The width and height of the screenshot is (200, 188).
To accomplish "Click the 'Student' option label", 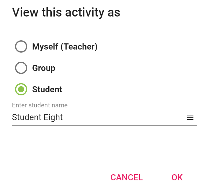I will (47, 89).
